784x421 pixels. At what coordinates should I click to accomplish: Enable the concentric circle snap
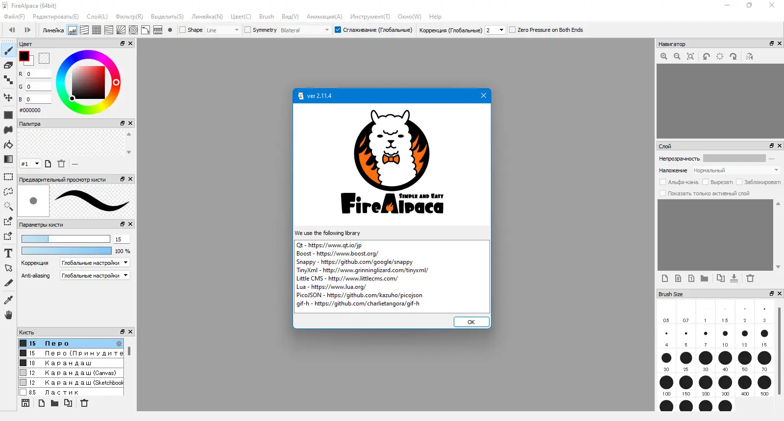coord(133,30)
